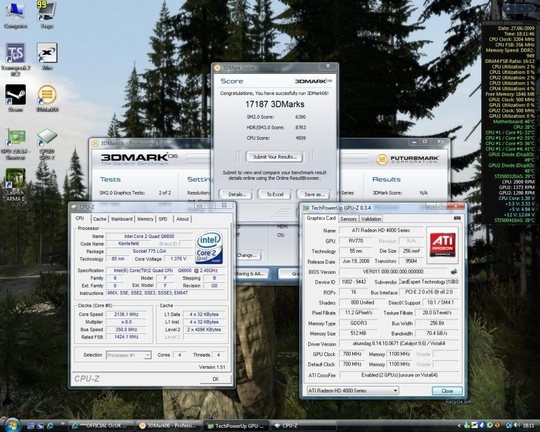The height and width of the screenshot is (432, 540).
Task: Click the GPU-Z Name field
Action: tap(381, 231)
